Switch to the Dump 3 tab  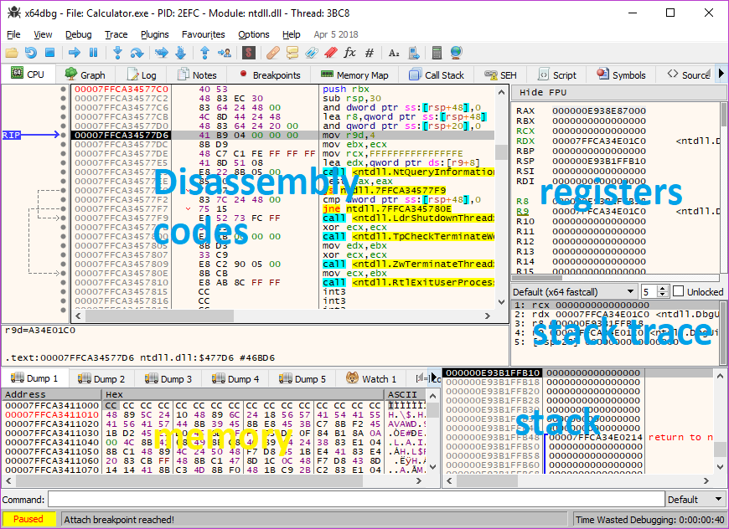pos(171,379)
